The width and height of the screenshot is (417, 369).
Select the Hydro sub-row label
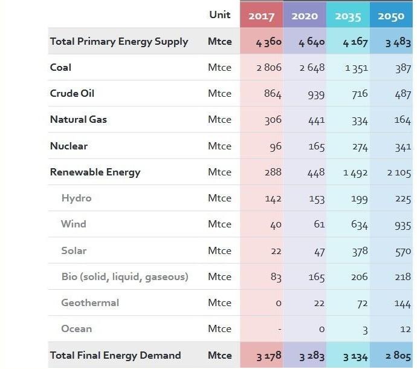[76, 198]
